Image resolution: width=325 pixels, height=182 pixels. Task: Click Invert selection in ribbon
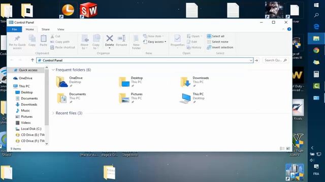tap(220, 48)
